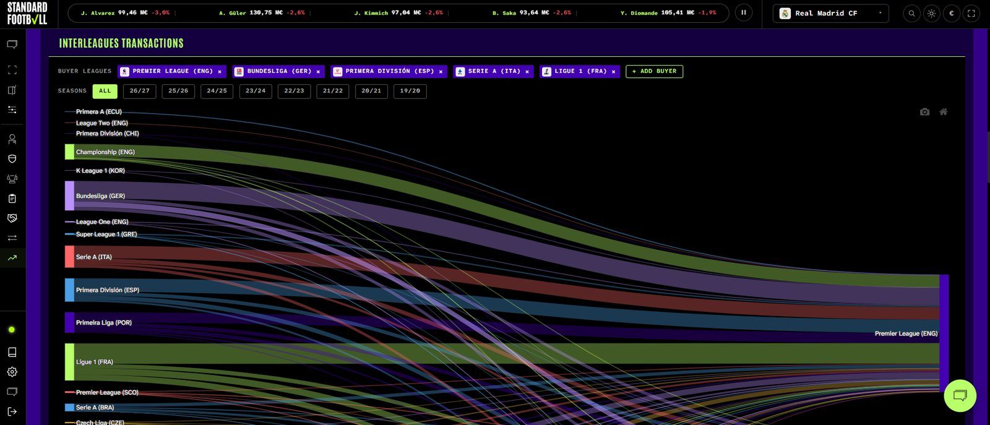Select season 24/25
Screen dimensions: 990x425
(x=217, y=91)
